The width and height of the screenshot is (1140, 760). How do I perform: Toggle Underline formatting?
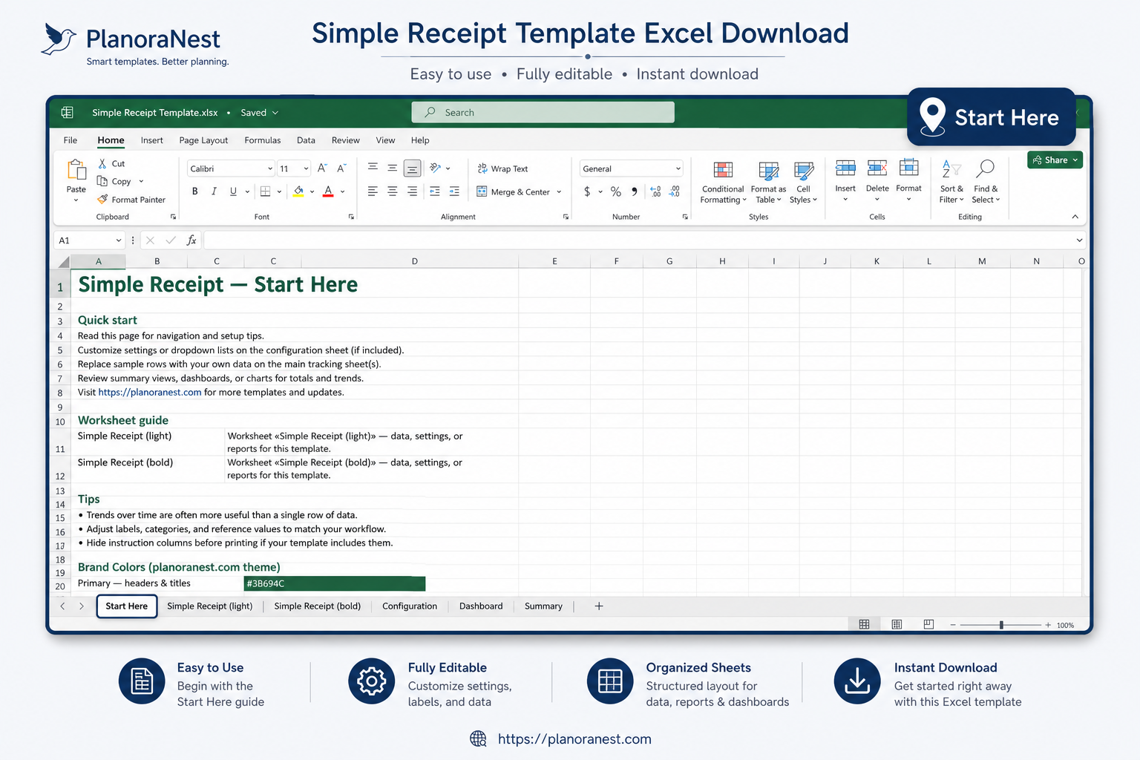coord(233,191)
